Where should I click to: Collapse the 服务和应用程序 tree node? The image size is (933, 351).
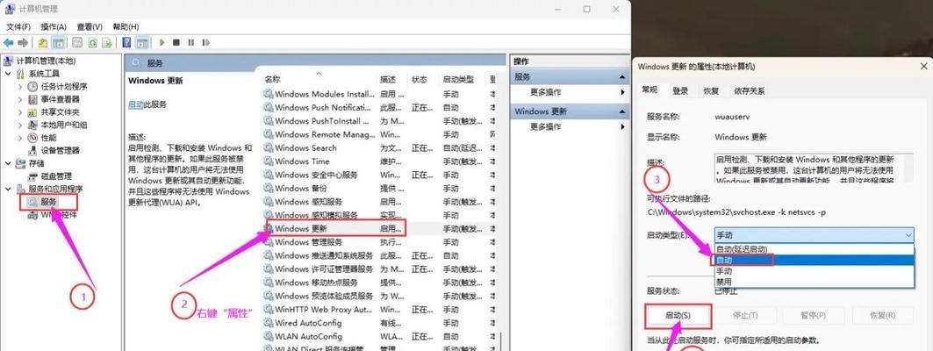tap(8, 189)
